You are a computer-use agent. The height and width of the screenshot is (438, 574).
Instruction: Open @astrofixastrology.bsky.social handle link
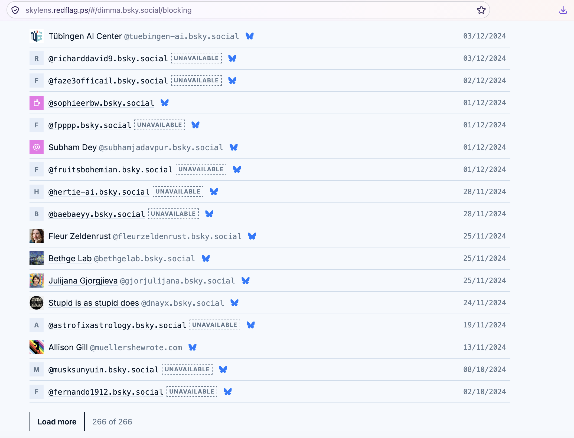[x=118, y=325]
